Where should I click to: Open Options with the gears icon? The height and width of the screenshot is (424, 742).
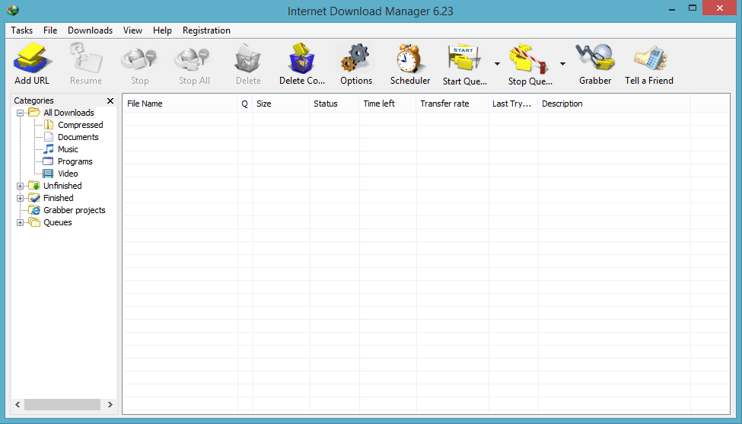coord(356,59)
